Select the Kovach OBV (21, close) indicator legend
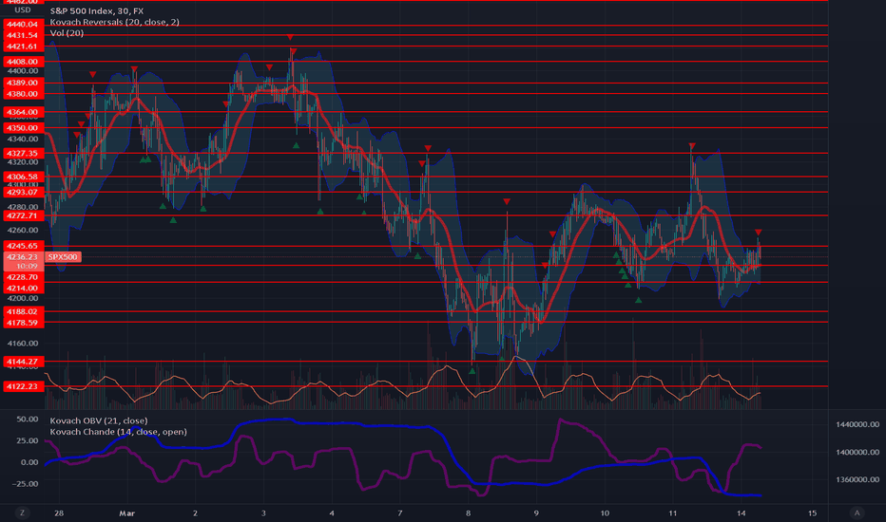This screenshot has height=522, width=886. [x=99, y=420]
